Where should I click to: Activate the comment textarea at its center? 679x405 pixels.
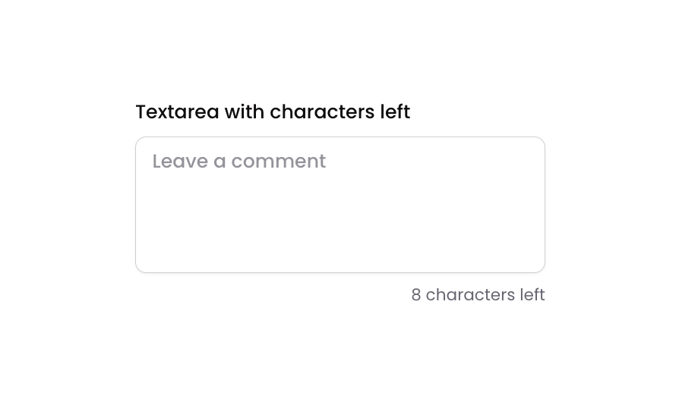pyautogui.click(x=339, y=205)
